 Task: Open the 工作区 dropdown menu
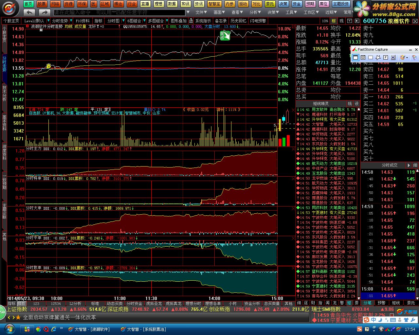311,12
